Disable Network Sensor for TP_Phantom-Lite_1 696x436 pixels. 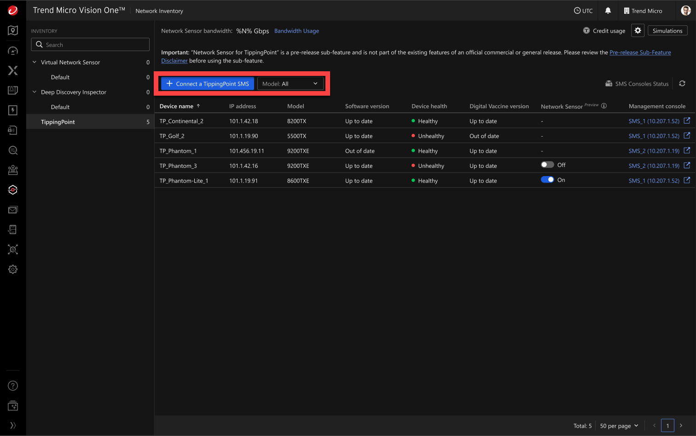547,180
